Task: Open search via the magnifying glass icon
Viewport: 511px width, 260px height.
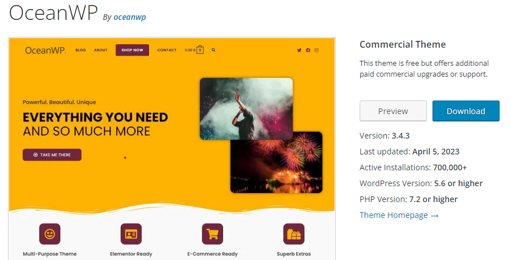Action: [x=213, y=50]
